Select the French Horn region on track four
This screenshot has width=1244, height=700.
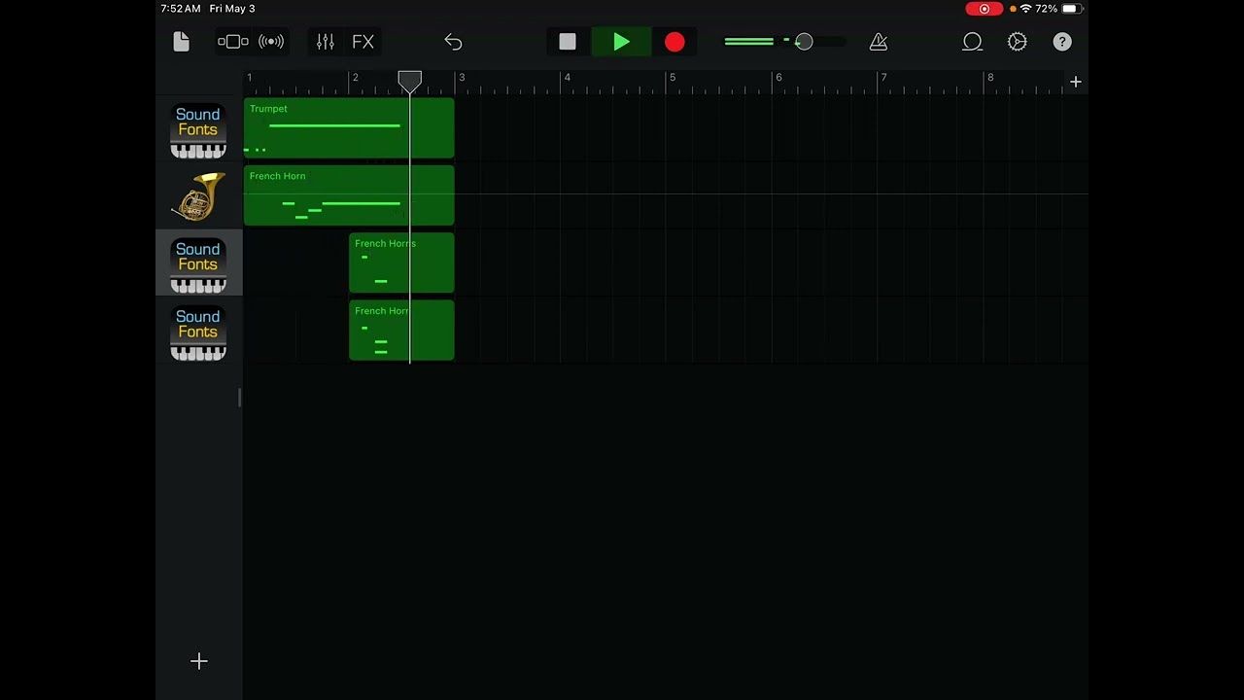pos(401,330)
